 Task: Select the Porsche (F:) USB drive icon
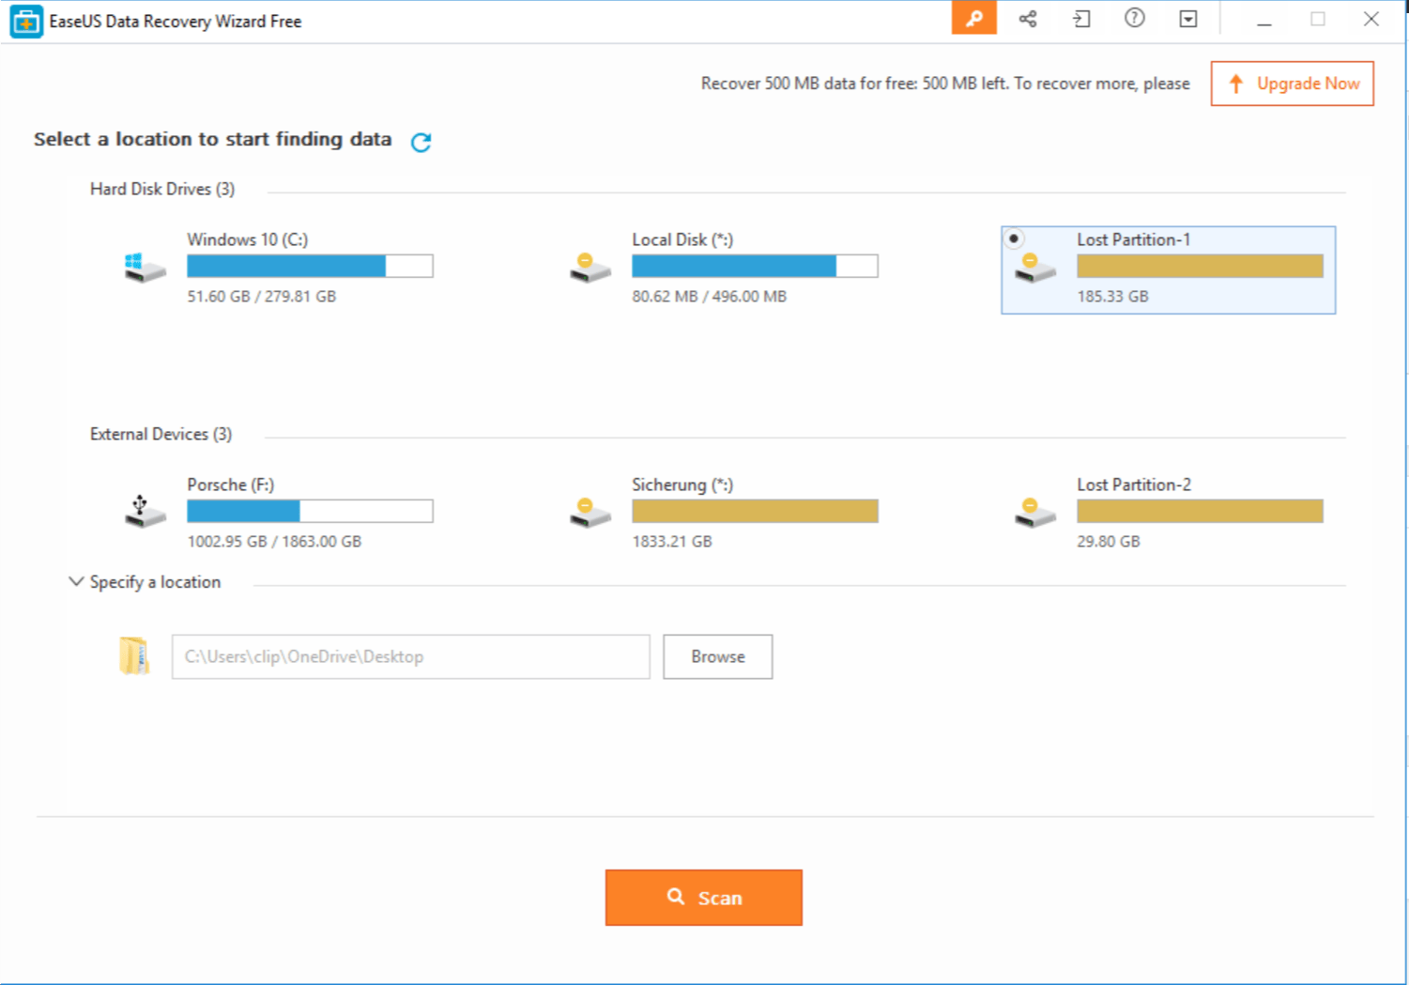[x=145, y=512]
